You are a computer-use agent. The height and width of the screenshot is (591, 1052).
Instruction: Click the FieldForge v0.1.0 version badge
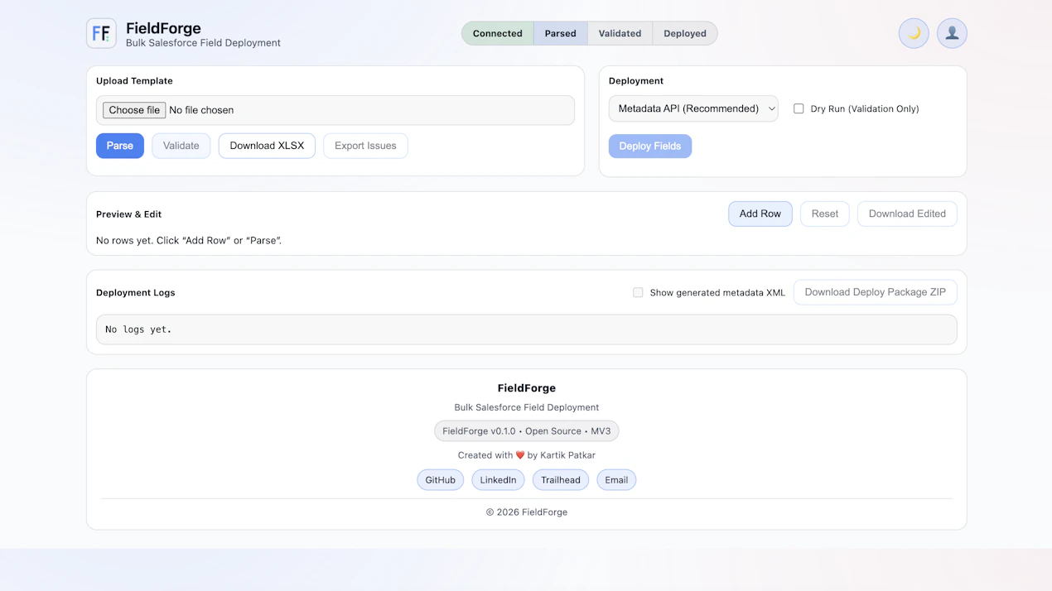click(x=526, y=431)
